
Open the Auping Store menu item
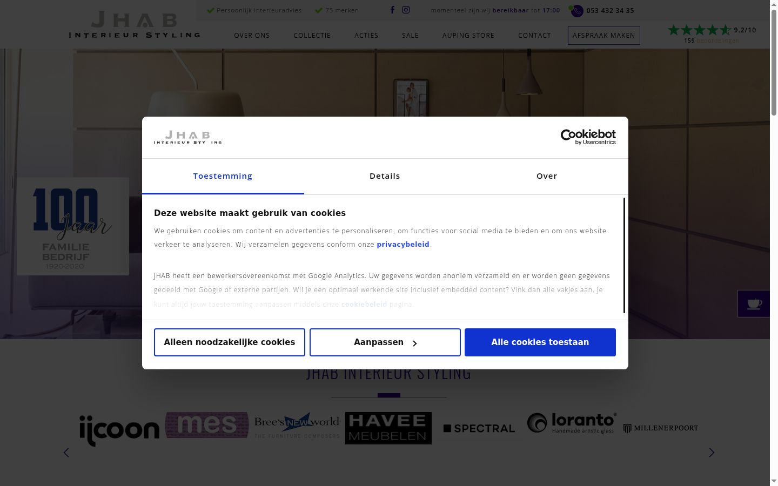click(468, 36)
